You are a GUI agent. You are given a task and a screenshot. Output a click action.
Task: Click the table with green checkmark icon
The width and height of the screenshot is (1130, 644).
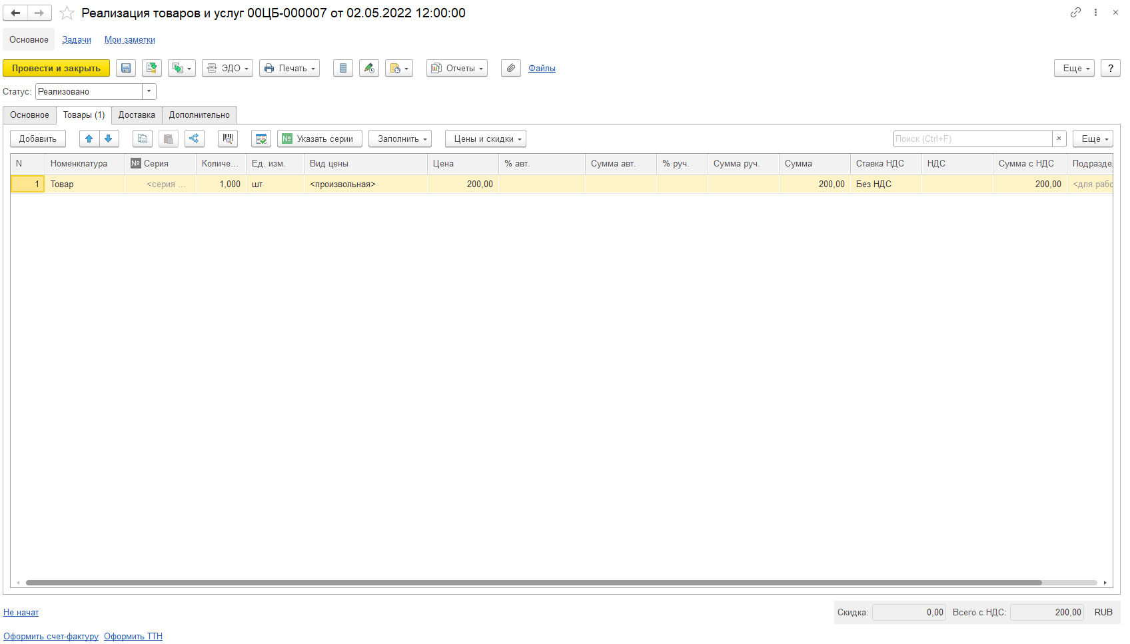point(261,139)
